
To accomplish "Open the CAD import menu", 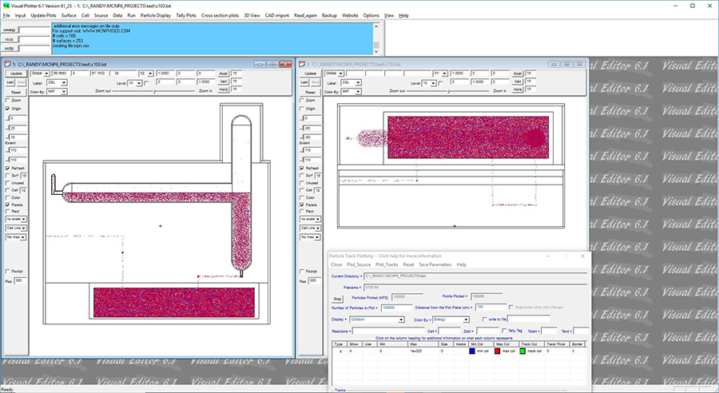I will pos(277,15).
